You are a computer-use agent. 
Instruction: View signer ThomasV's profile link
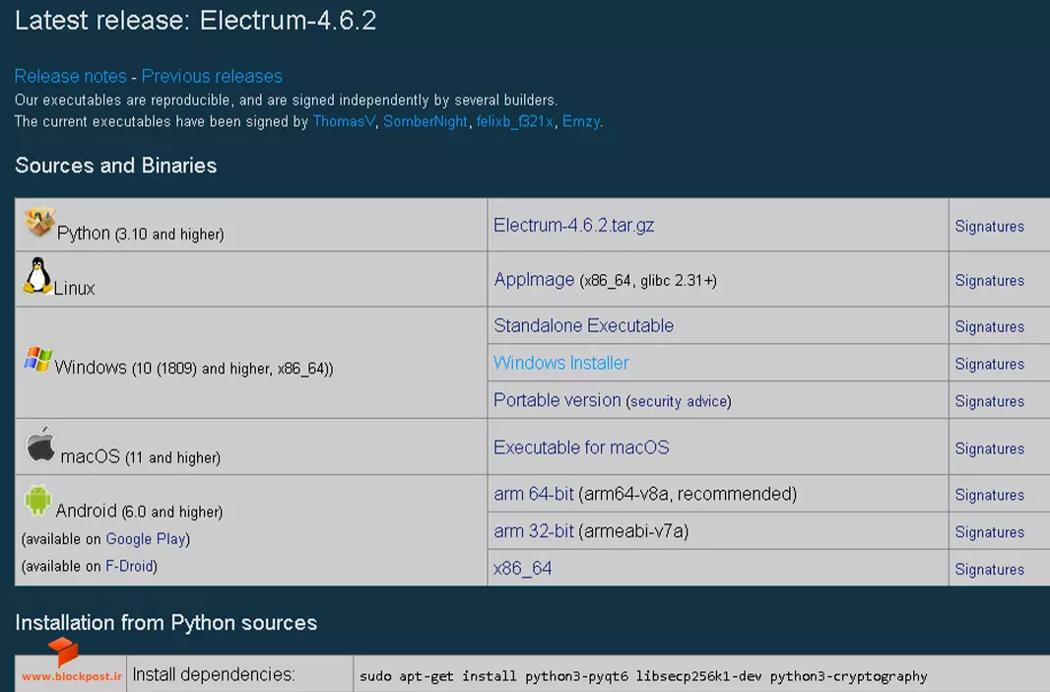click(344, 121)
